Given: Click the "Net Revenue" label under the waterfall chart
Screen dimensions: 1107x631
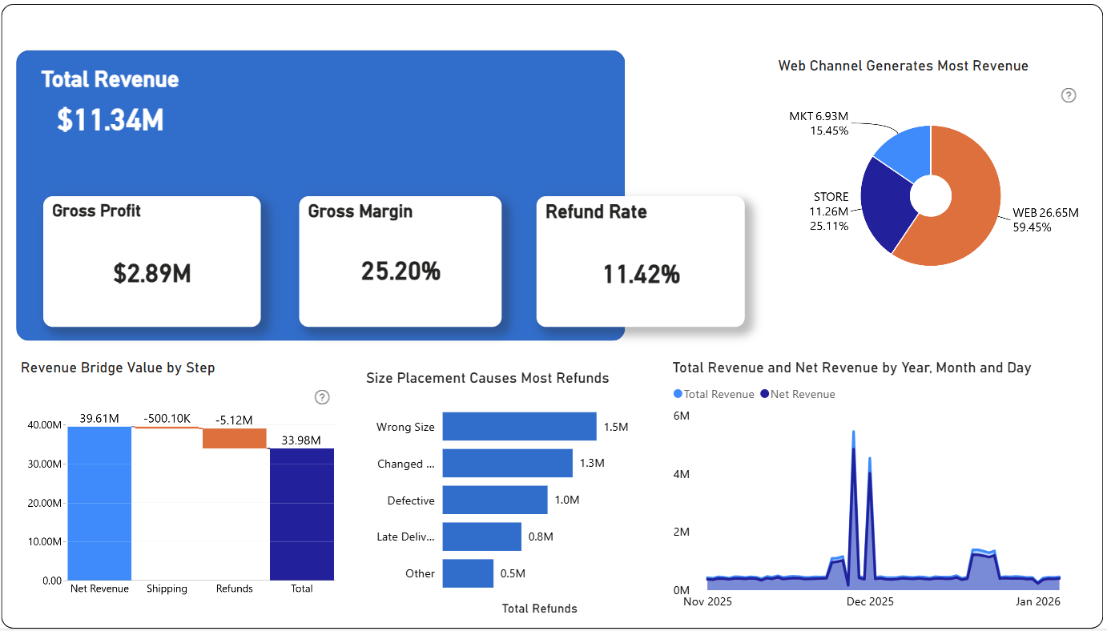Looking at the screenshot, I should (x=99, y=589).
